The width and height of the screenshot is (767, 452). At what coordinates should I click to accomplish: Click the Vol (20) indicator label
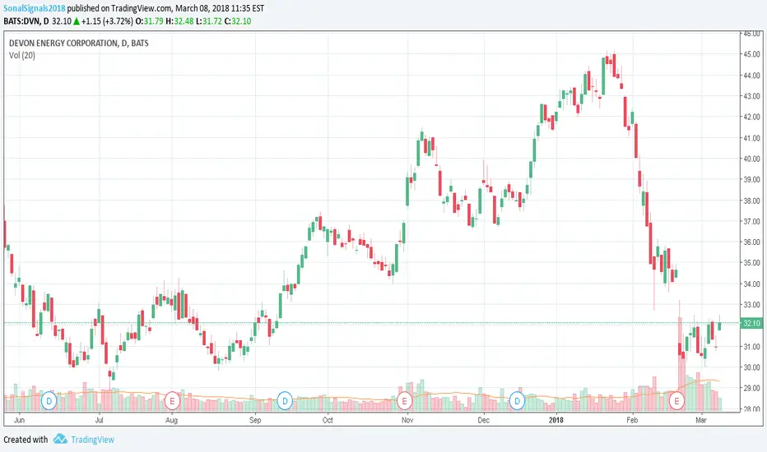[x=22, y=55]
